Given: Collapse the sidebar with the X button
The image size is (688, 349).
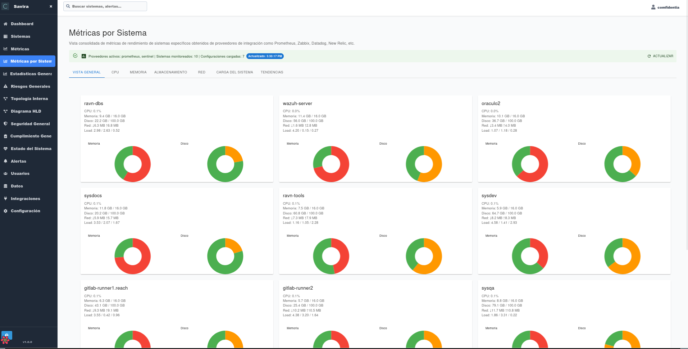Looking at the screenshot, I should point(51,6).
